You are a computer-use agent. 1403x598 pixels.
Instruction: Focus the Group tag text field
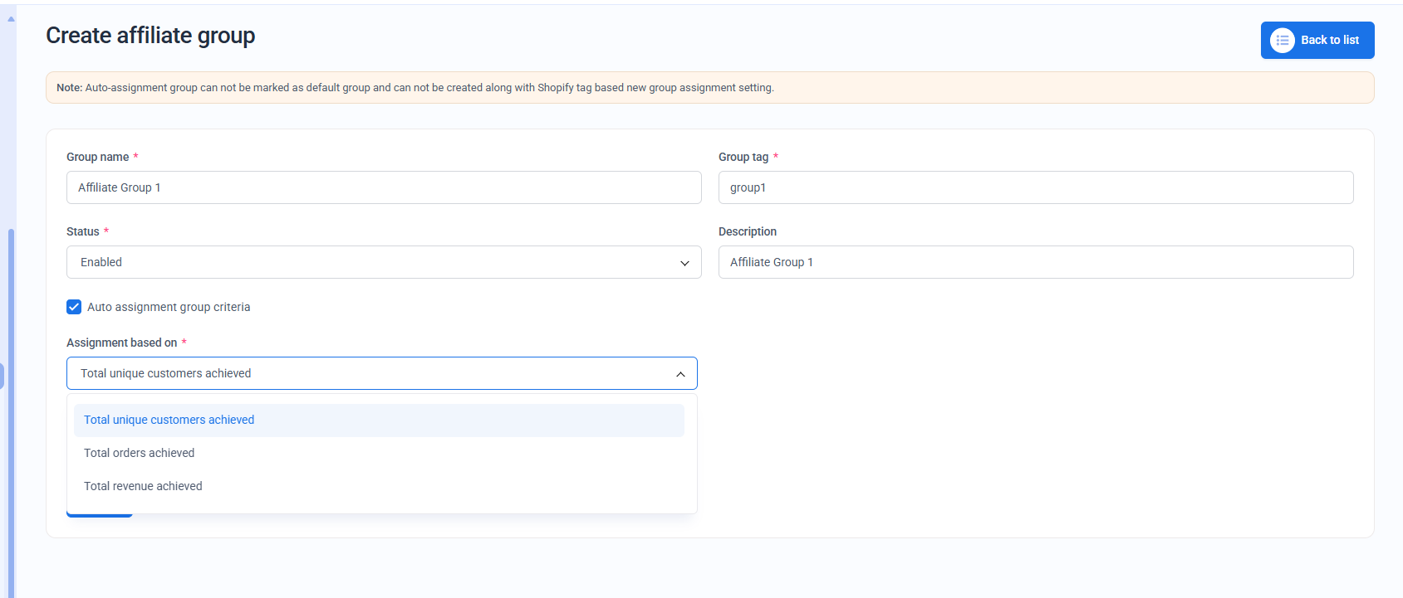click(x=1035, y=187)
